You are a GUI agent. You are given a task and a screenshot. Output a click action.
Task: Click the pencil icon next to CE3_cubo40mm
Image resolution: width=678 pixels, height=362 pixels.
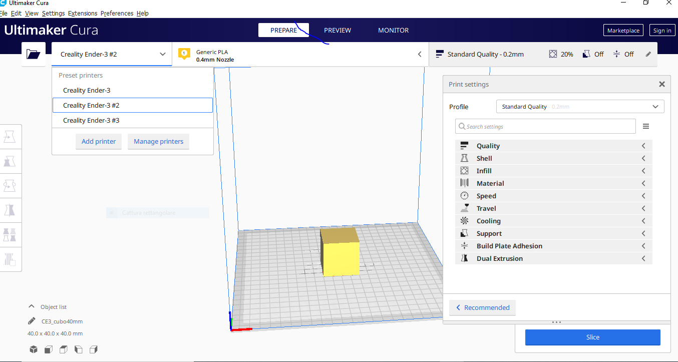pyautogui.click(x=32, y=321)
